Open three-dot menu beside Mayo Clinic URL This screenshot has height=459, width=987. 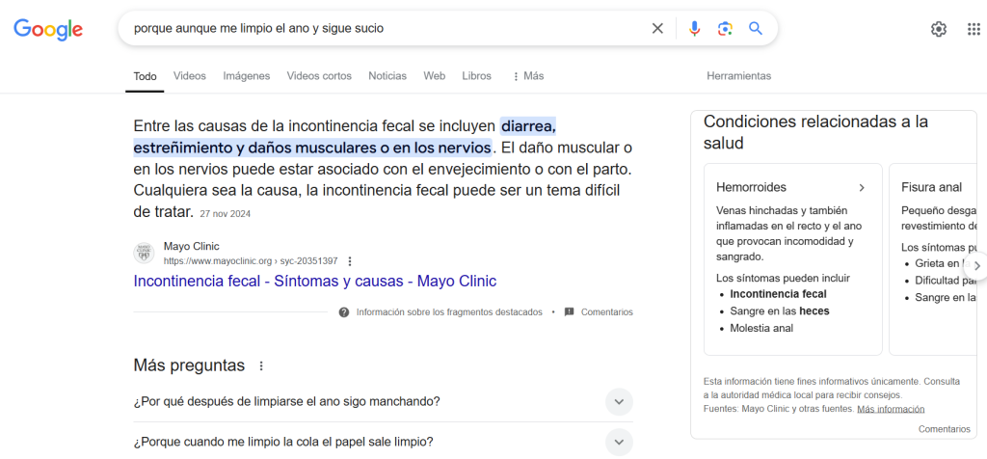point(350,261)
